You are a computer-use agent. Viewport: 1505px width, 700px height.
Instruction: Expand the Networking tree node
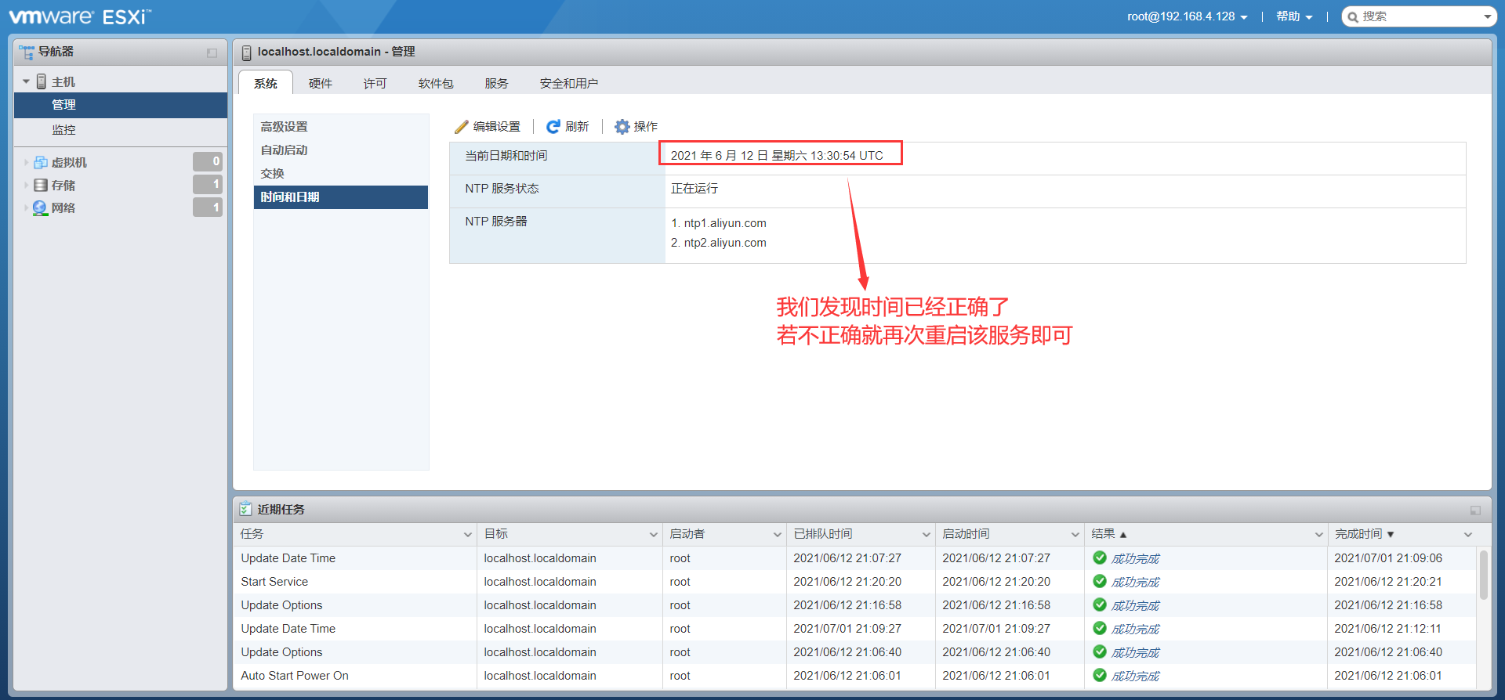[26, 207]
